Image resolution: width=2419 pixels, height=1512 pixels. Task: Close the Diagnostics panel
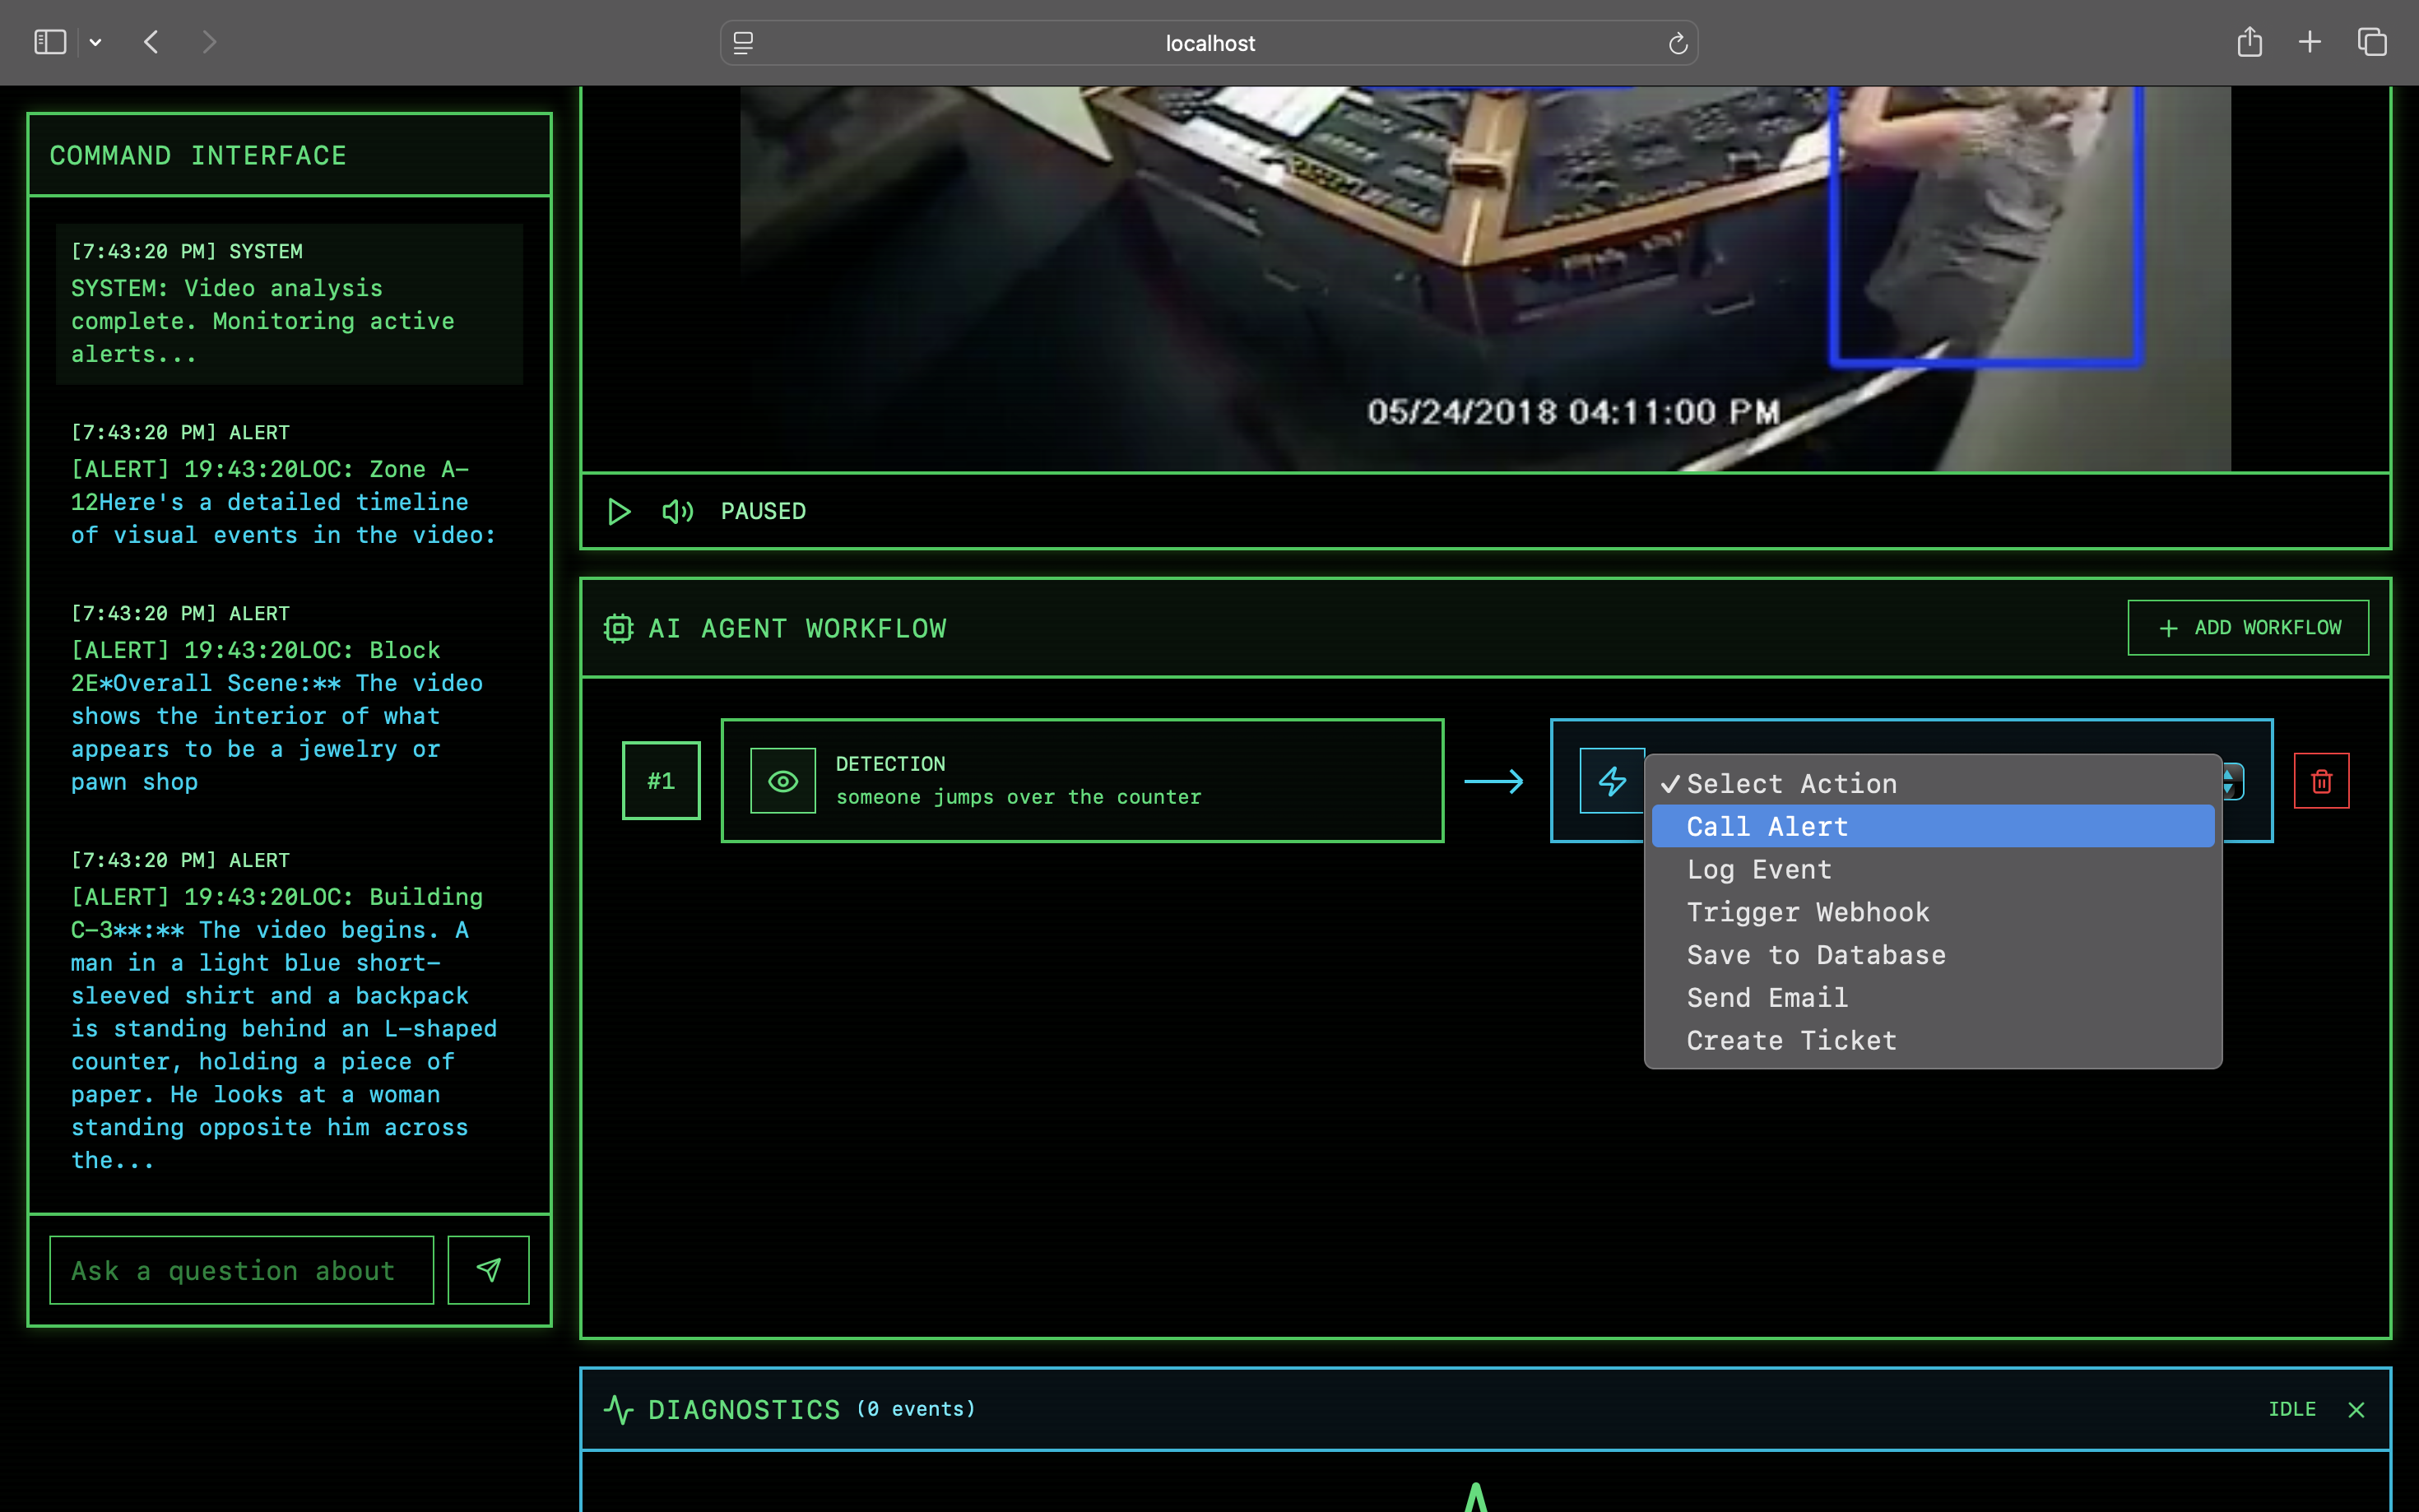pyautogui.click(x=2356, y=1409)
